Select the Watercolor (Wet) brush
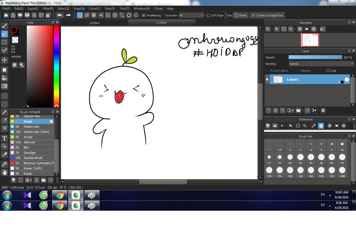 click(32, 132)
